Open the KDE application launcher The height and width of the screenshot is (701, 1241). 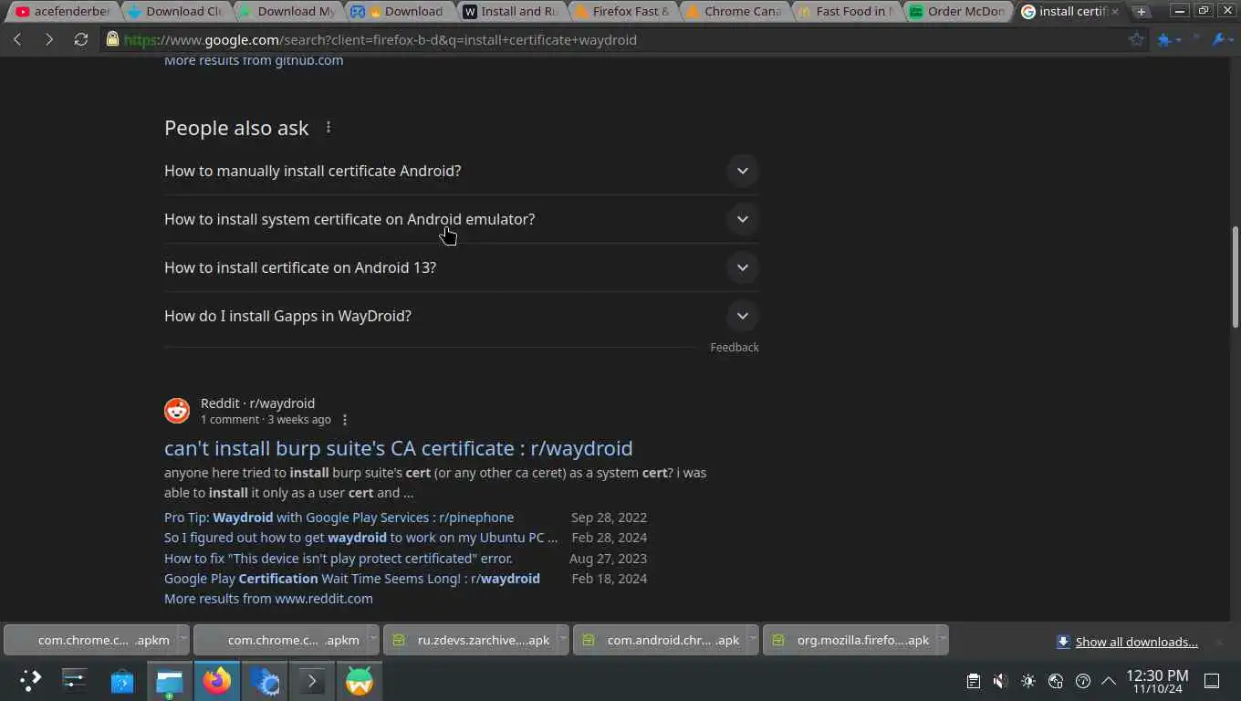coord(30,681)
